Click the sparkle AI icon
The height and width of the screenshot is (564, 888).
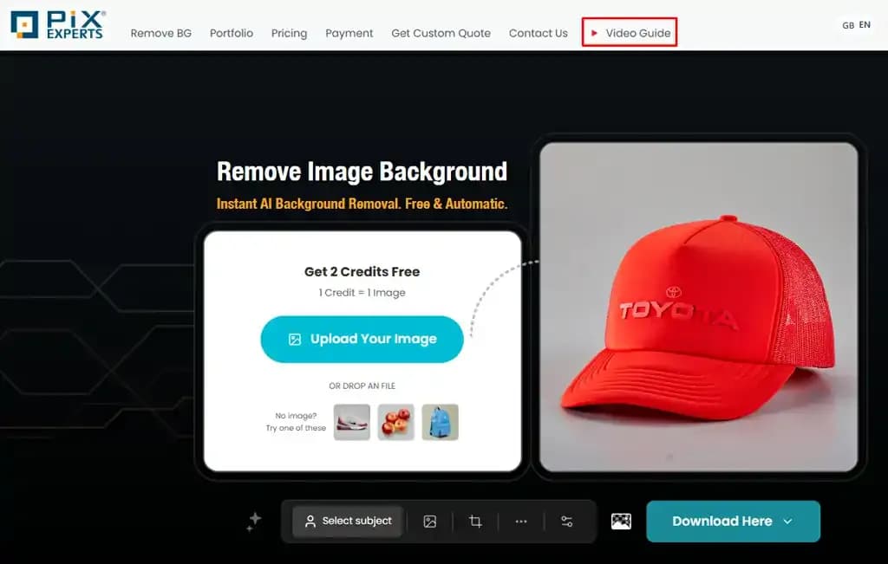pos(254,521)
